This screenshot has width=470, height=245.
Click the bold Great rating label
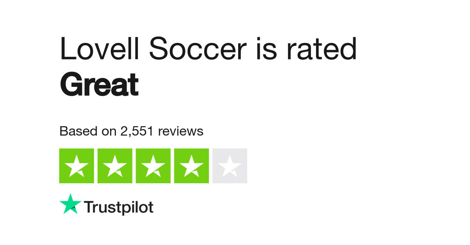(99, 84)
